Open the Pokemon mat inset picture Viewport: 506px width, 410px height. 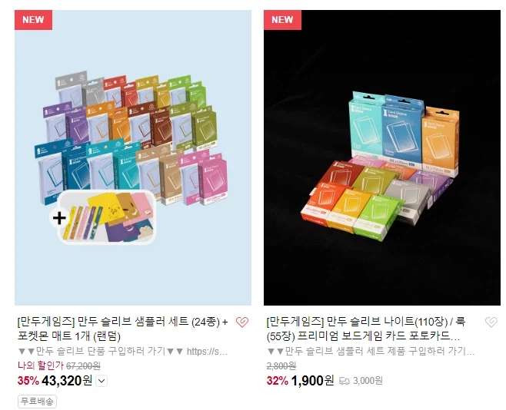tap(106, 217)
